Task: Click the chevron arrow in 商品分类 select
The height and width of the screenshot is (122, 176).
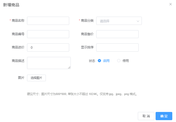Action: pos(138,21)
